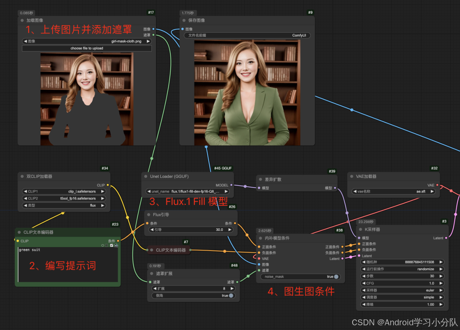Increase 随机种 seed with right arrow
The width and height of the screenshot is (460, 330).
pyautogui.click(x=441, y=262)
